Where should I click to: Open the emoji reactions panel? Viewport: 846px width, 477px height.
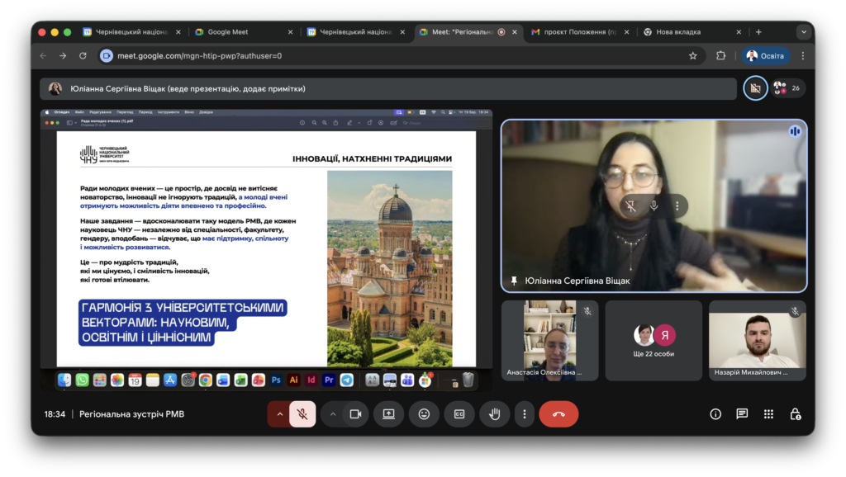(x=424, y=414)
